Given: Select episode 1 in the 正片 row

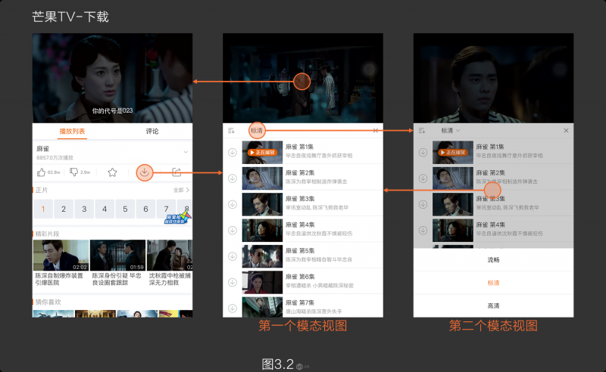Looking at the screenshot, I should tap(43, 209).
